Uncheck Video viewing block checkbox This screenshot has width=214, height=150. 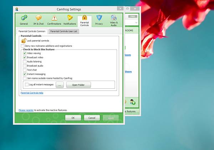click(25, 53)
